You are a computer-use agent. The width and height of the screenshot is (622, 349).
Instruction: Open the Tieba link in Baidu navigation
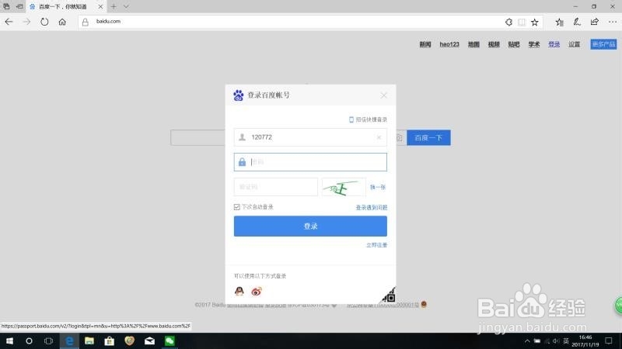point(514,44)
